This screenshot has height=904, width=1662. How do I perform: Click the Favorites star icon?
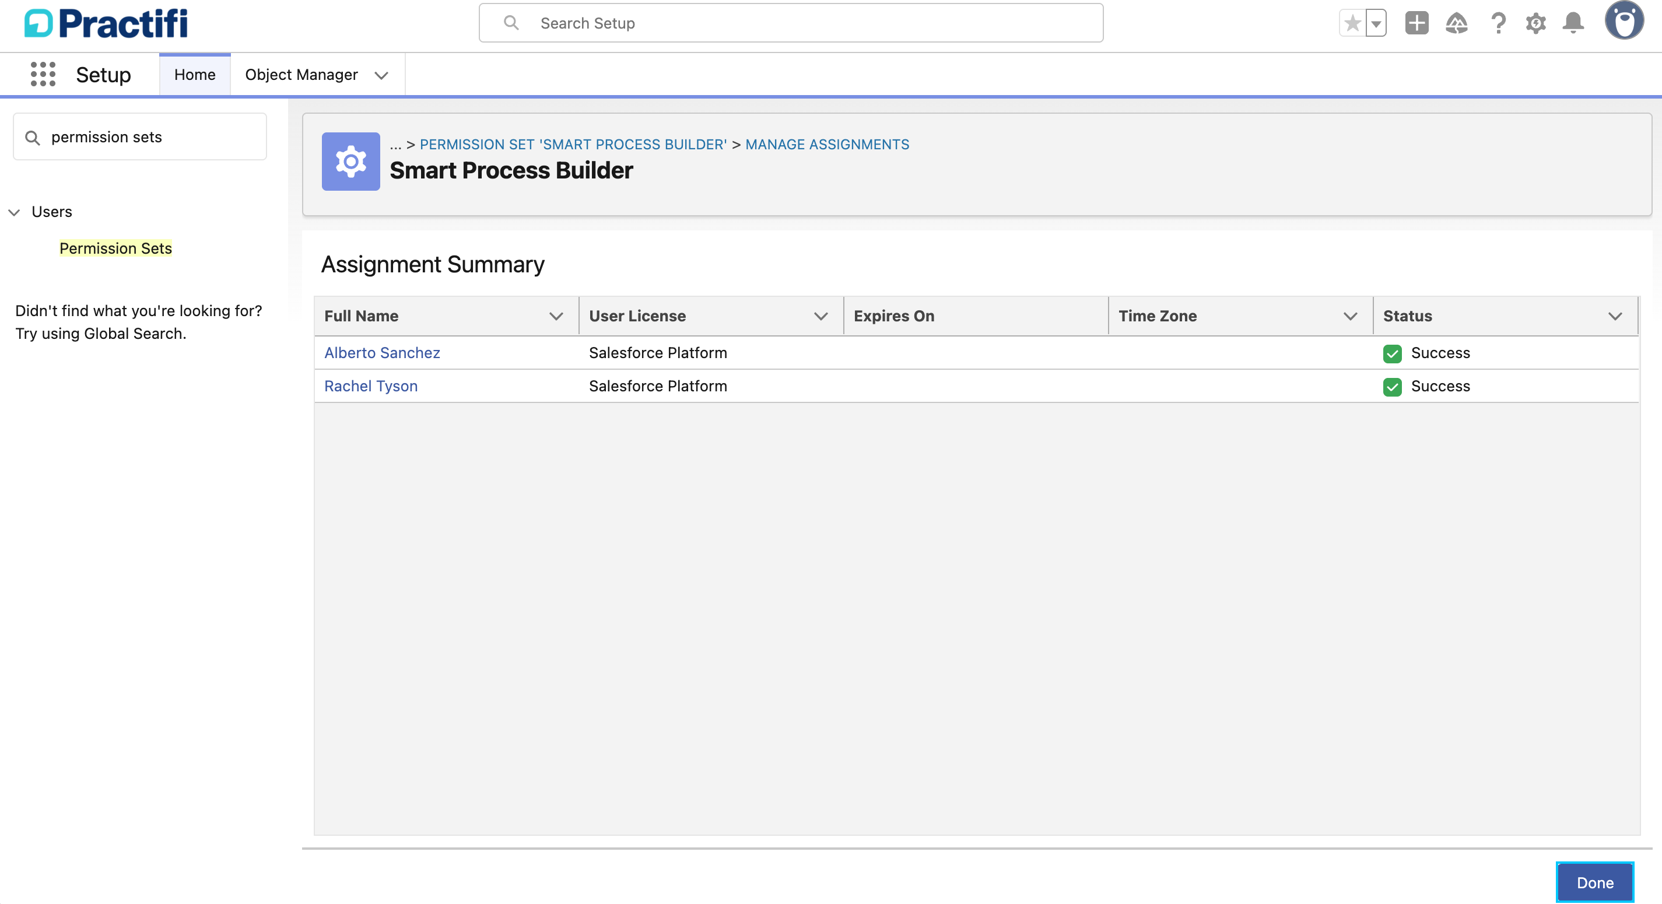click(1353, 24)
